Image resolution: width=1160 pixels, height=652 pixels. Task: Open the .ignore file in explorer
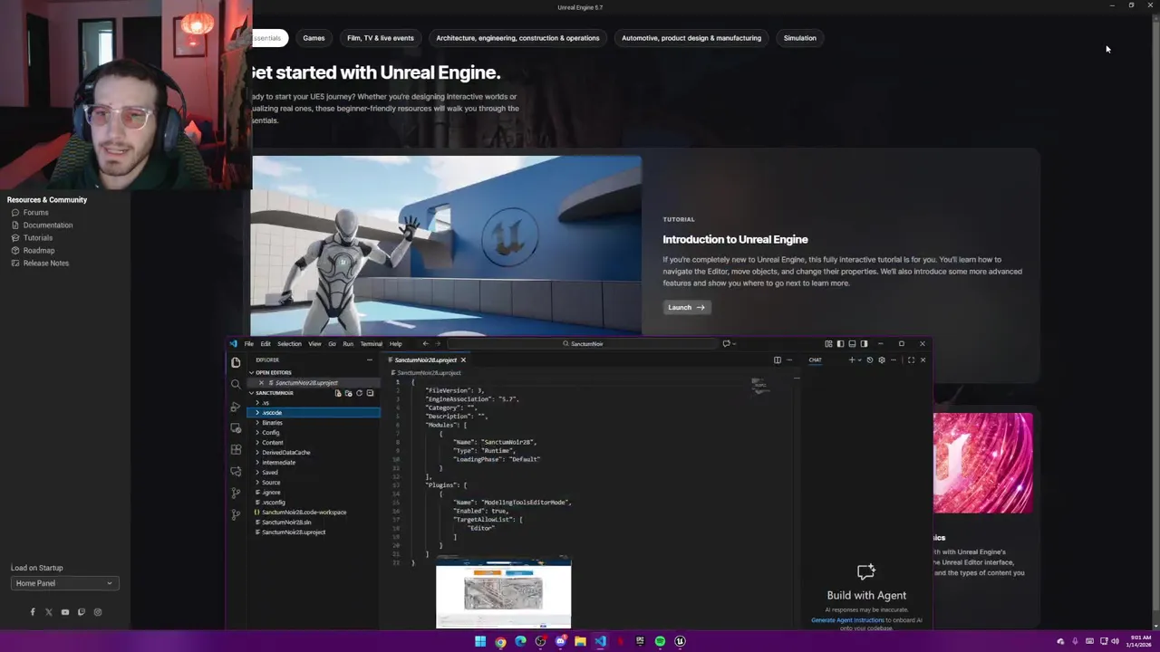coord(314,493)
